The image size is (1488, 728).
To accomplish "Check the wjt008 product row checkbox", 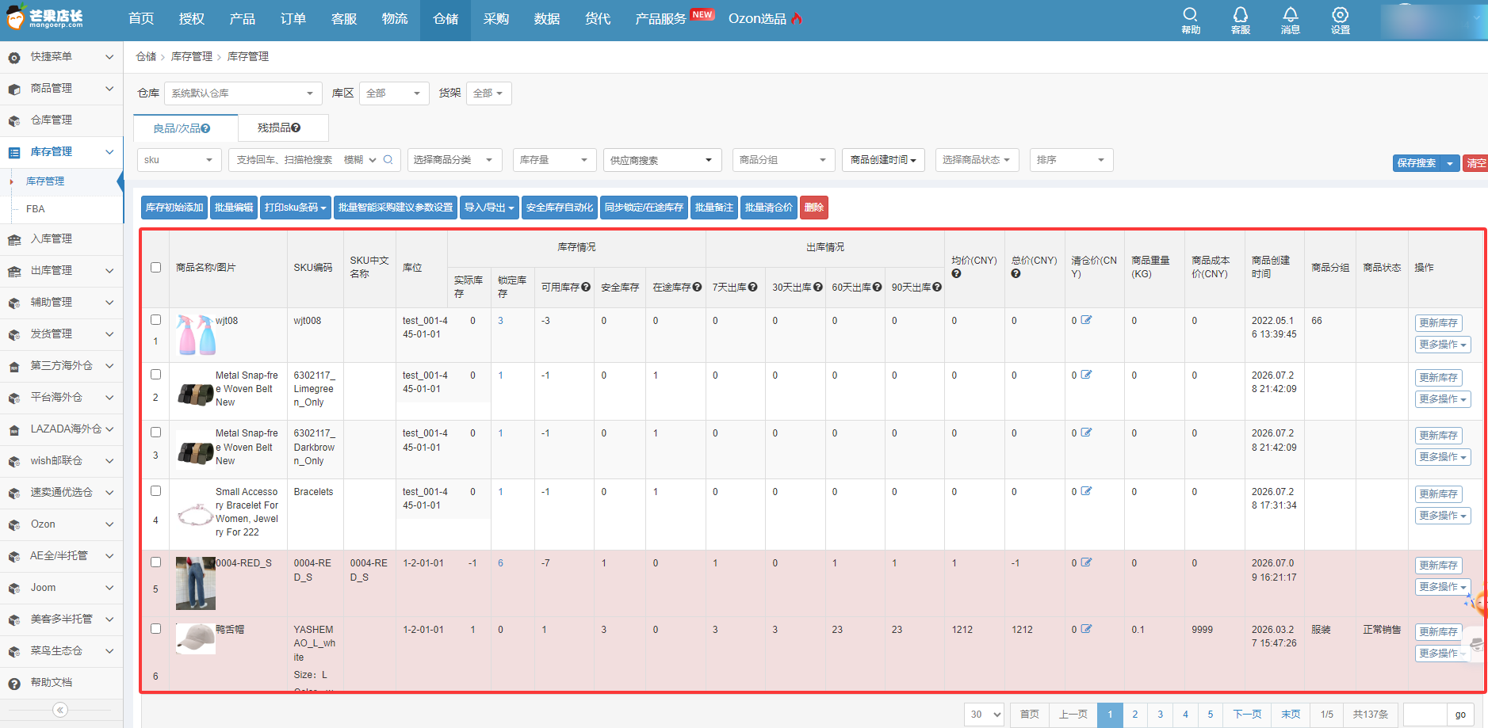I will (155, 320).
